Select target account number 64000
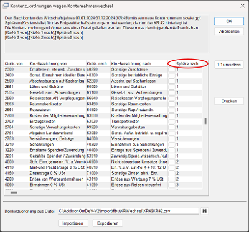 (92, 138)
